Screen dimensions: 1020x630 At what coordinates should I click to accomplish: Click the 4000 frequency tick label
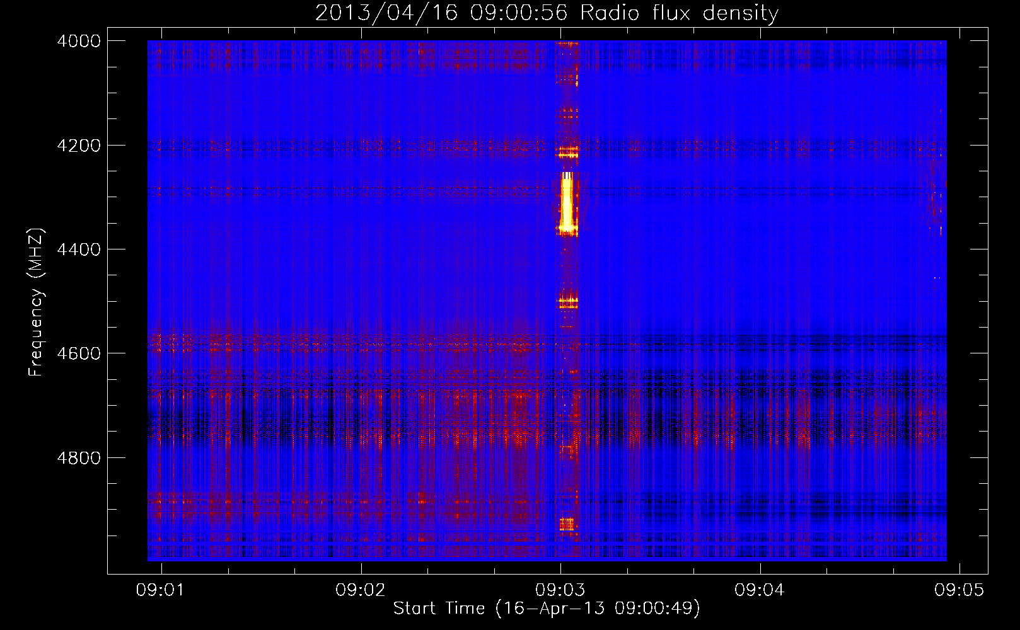point(79,41)
